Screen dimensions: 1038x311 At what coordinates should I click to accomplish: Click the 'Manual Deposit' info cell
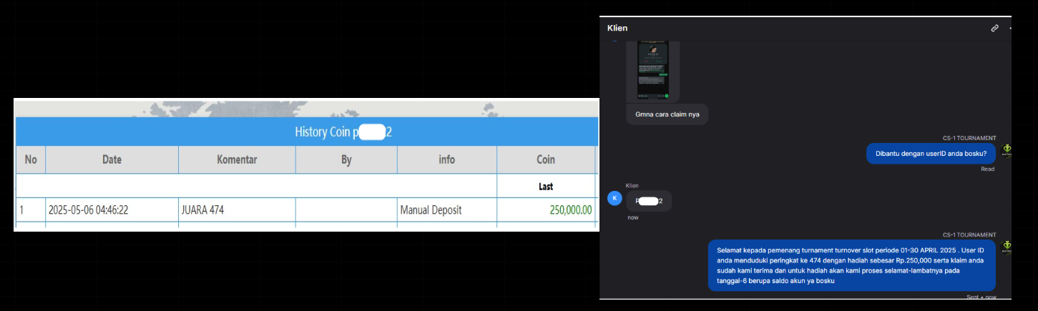(446, 210)
